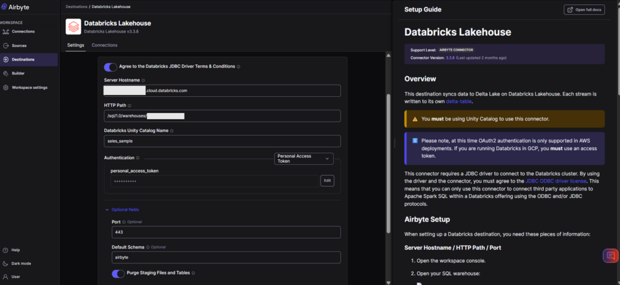This screenshot has height=285, width=620.
Task: Click info icon beside HTTP Path label
Action: click(130, 105)
